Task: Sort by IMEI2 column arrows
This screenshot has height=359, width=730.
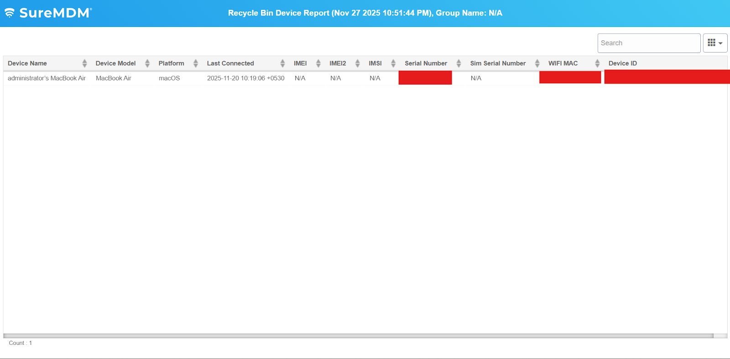Action: (358, 63)
